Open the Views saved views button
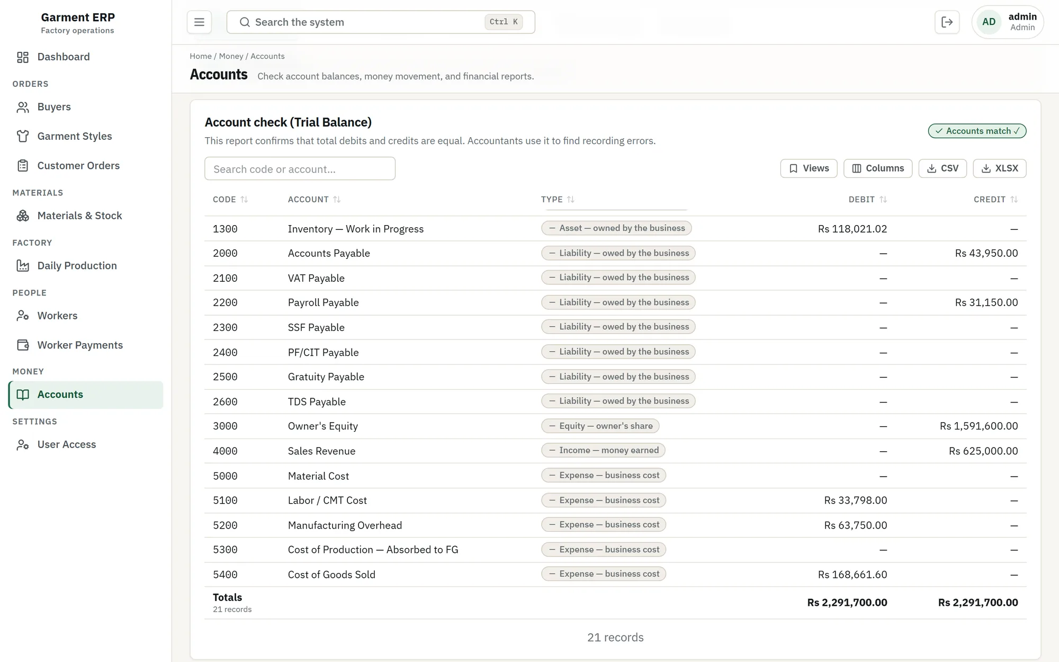Image resolution: width=1059 pixels, height=662 pixels. [809, 168]
